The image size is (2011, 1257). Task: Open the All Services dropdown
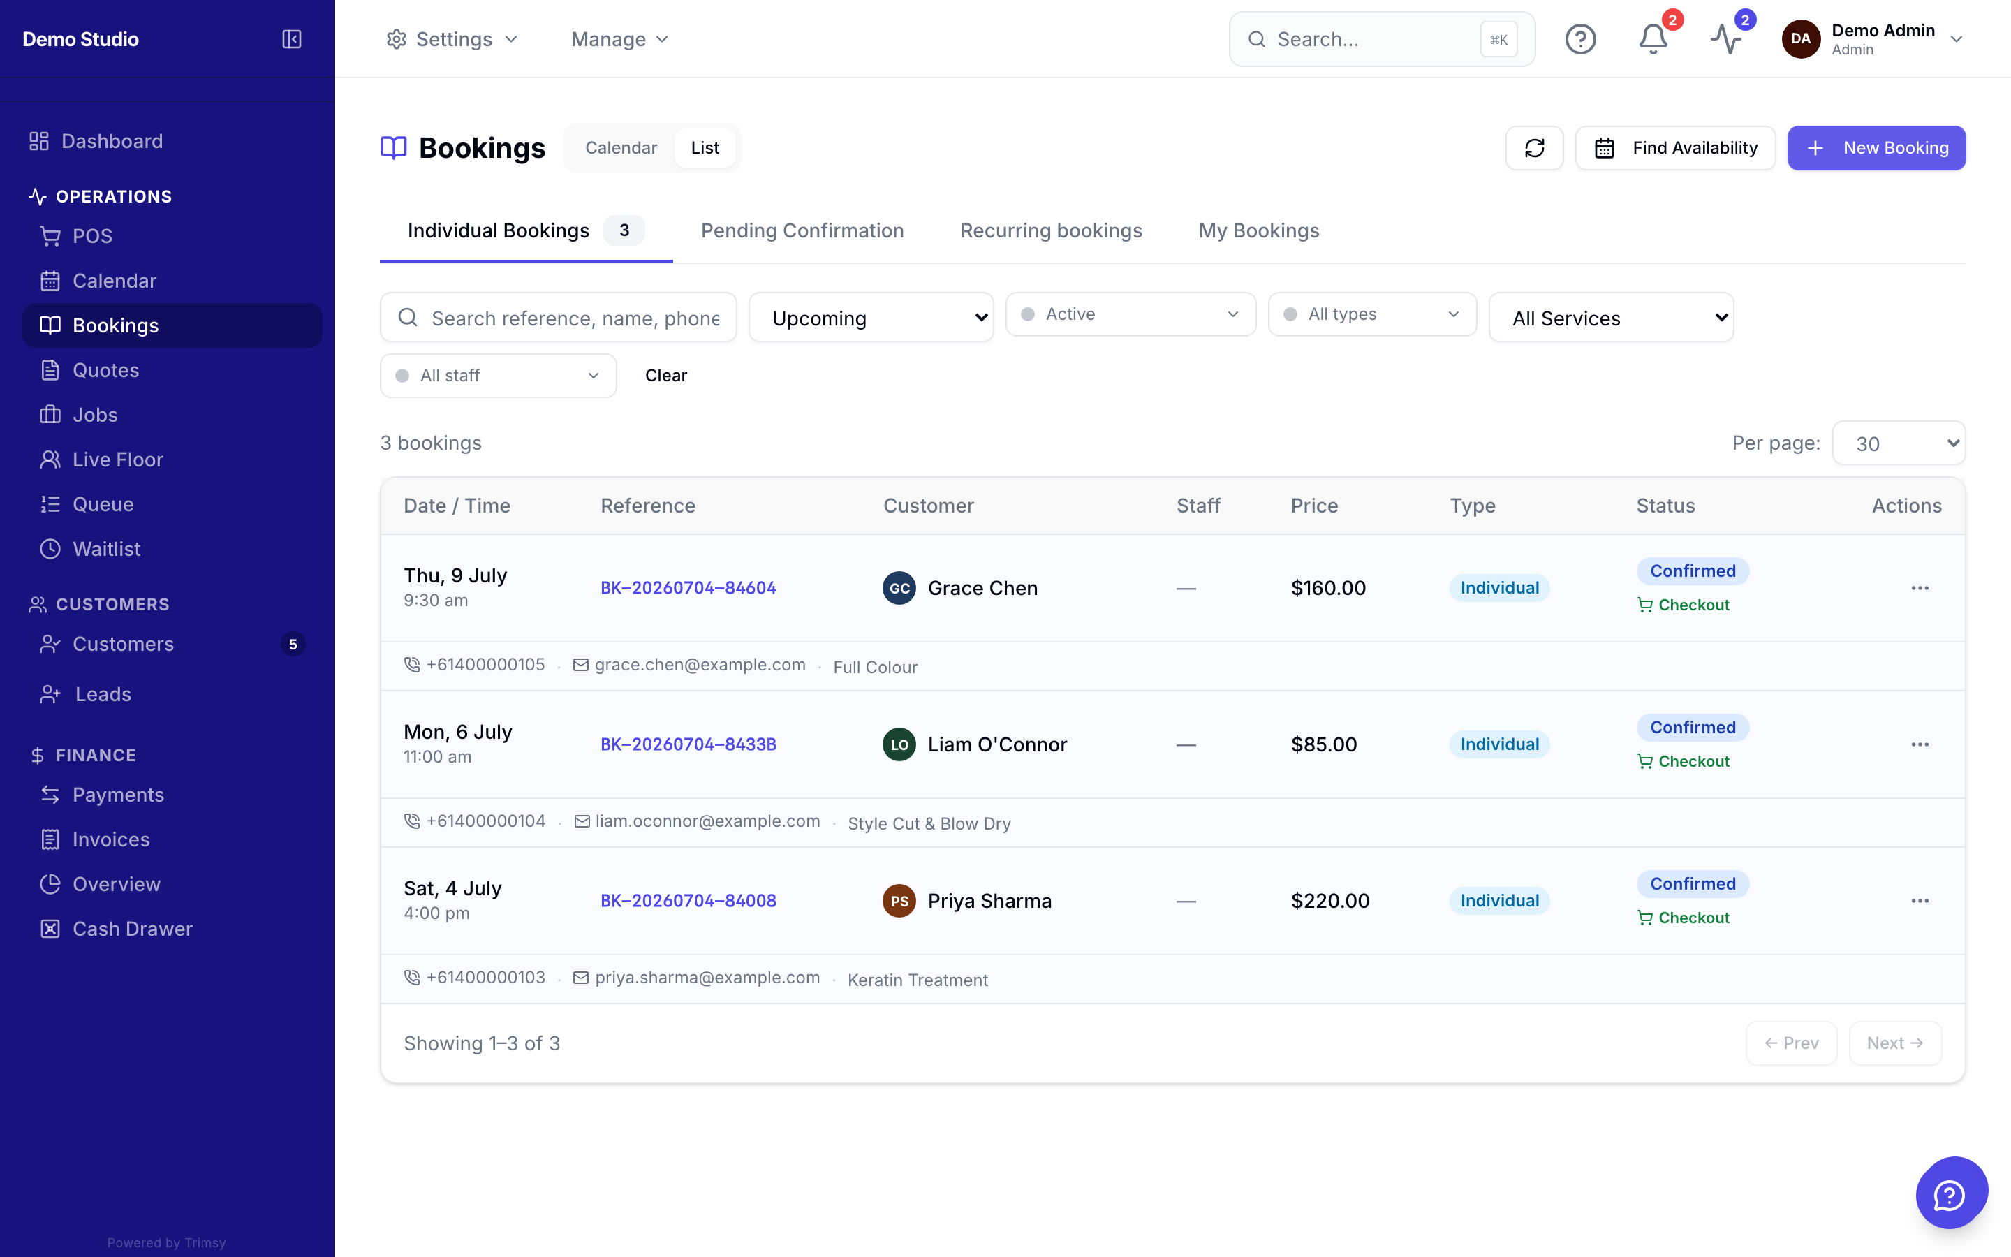pos(1610,318)
